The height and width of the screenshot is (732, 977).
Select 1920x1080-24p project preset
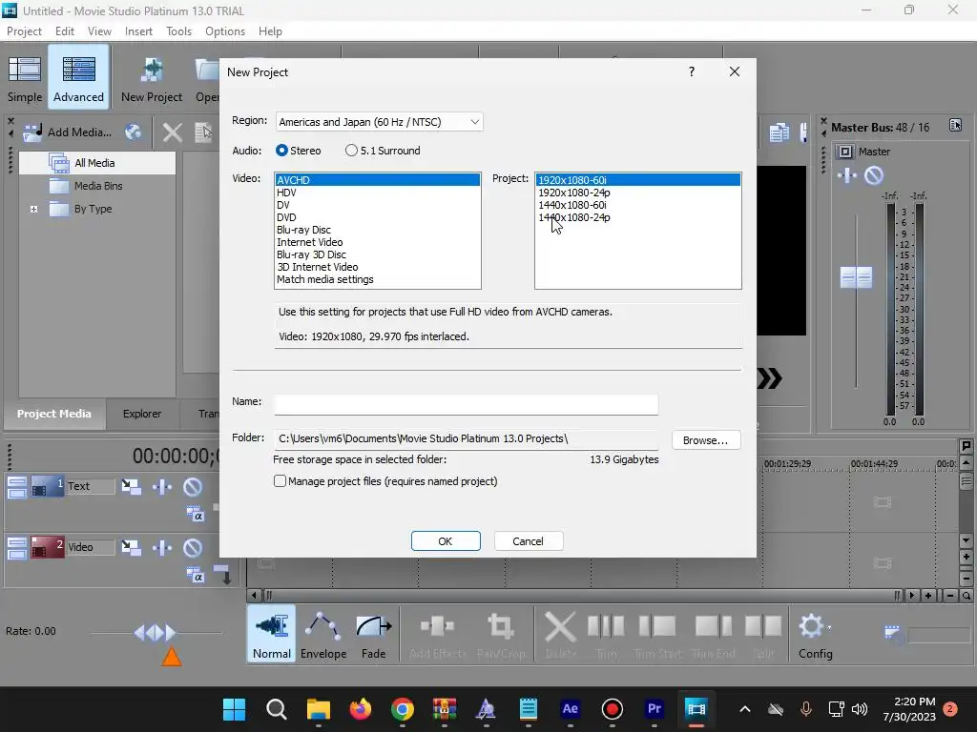[638, 193]
